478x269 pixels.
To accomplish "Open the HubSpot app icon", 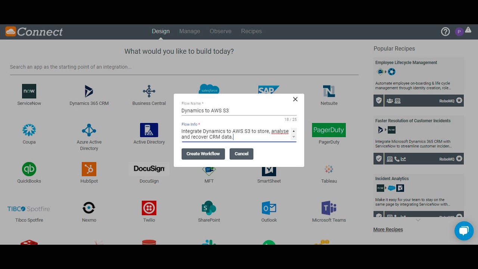I will 89,169.
